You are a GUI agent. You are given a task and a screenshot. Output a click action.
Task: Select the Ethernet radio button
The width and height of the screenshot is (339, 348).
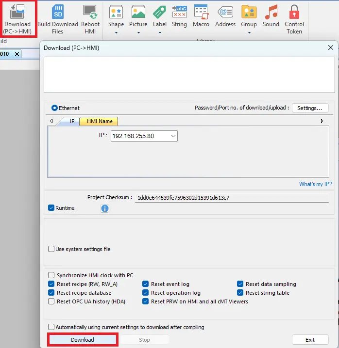tap(54, 108)
